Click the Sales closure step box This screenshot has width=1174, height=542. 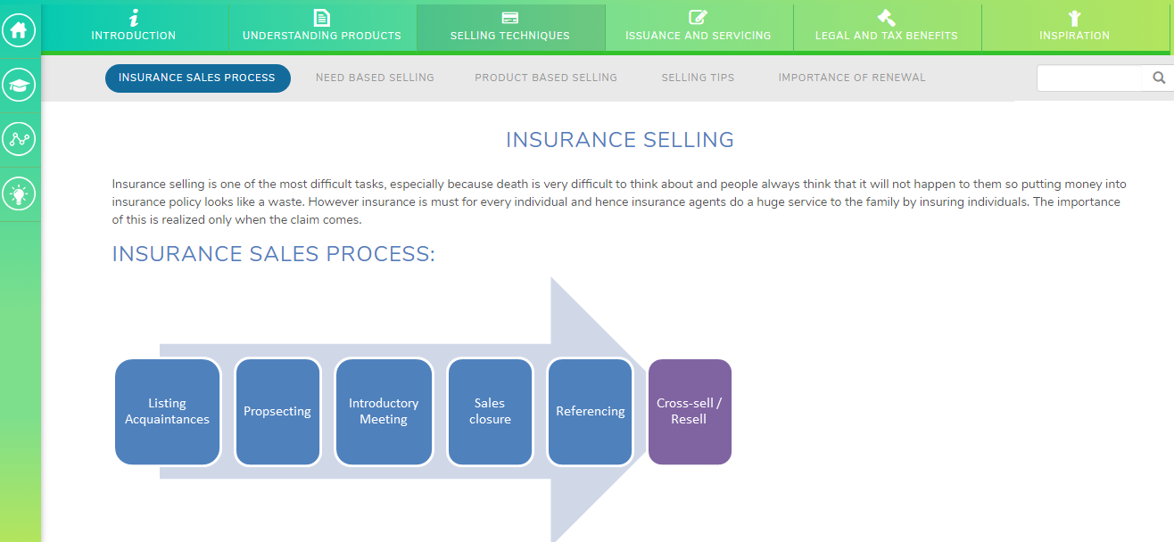point(490,412)
